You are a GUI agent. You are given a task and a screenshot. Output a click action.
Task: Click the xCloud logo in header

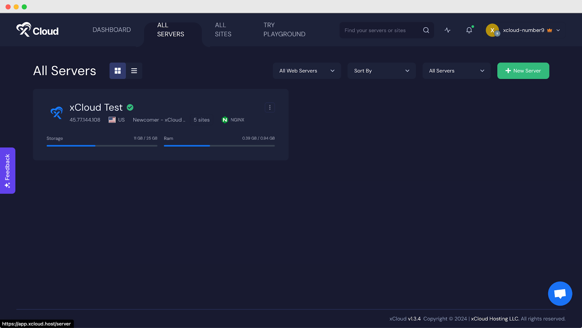click(x=37, y=30)
